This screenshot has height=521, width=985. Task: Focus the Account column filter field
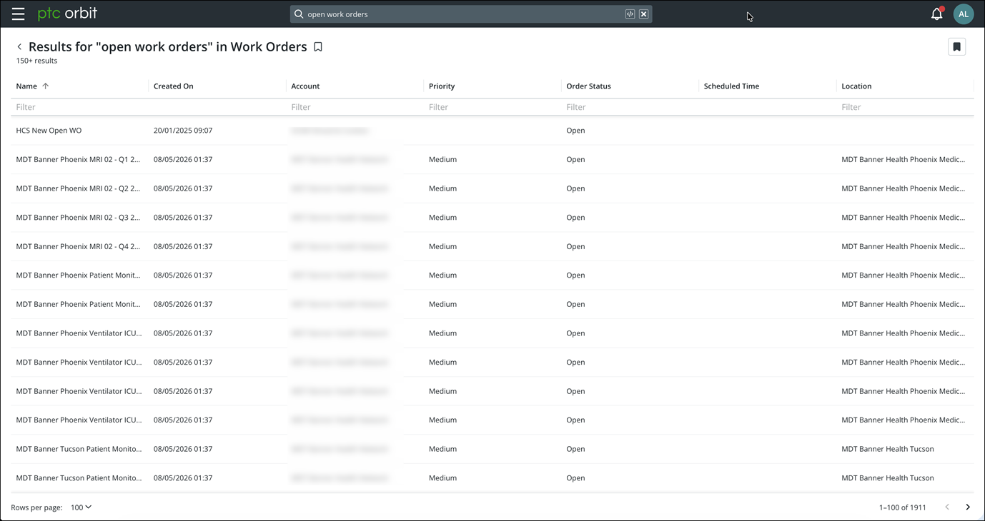click(x=355, y=107)
